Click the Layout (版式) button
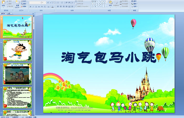 pos(24,1)
